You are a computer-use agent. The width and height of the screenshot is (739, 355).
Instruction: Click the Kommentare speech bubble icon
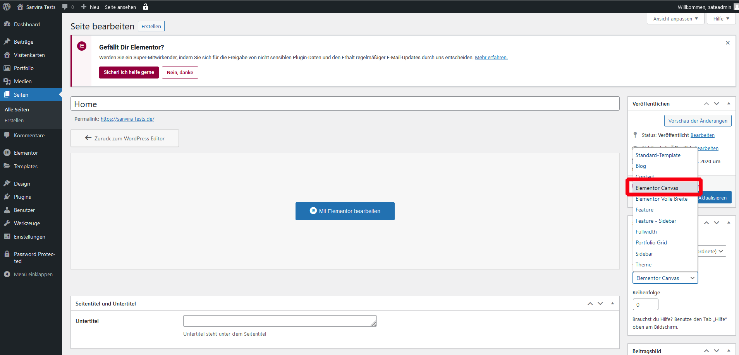tap(7, 135)
